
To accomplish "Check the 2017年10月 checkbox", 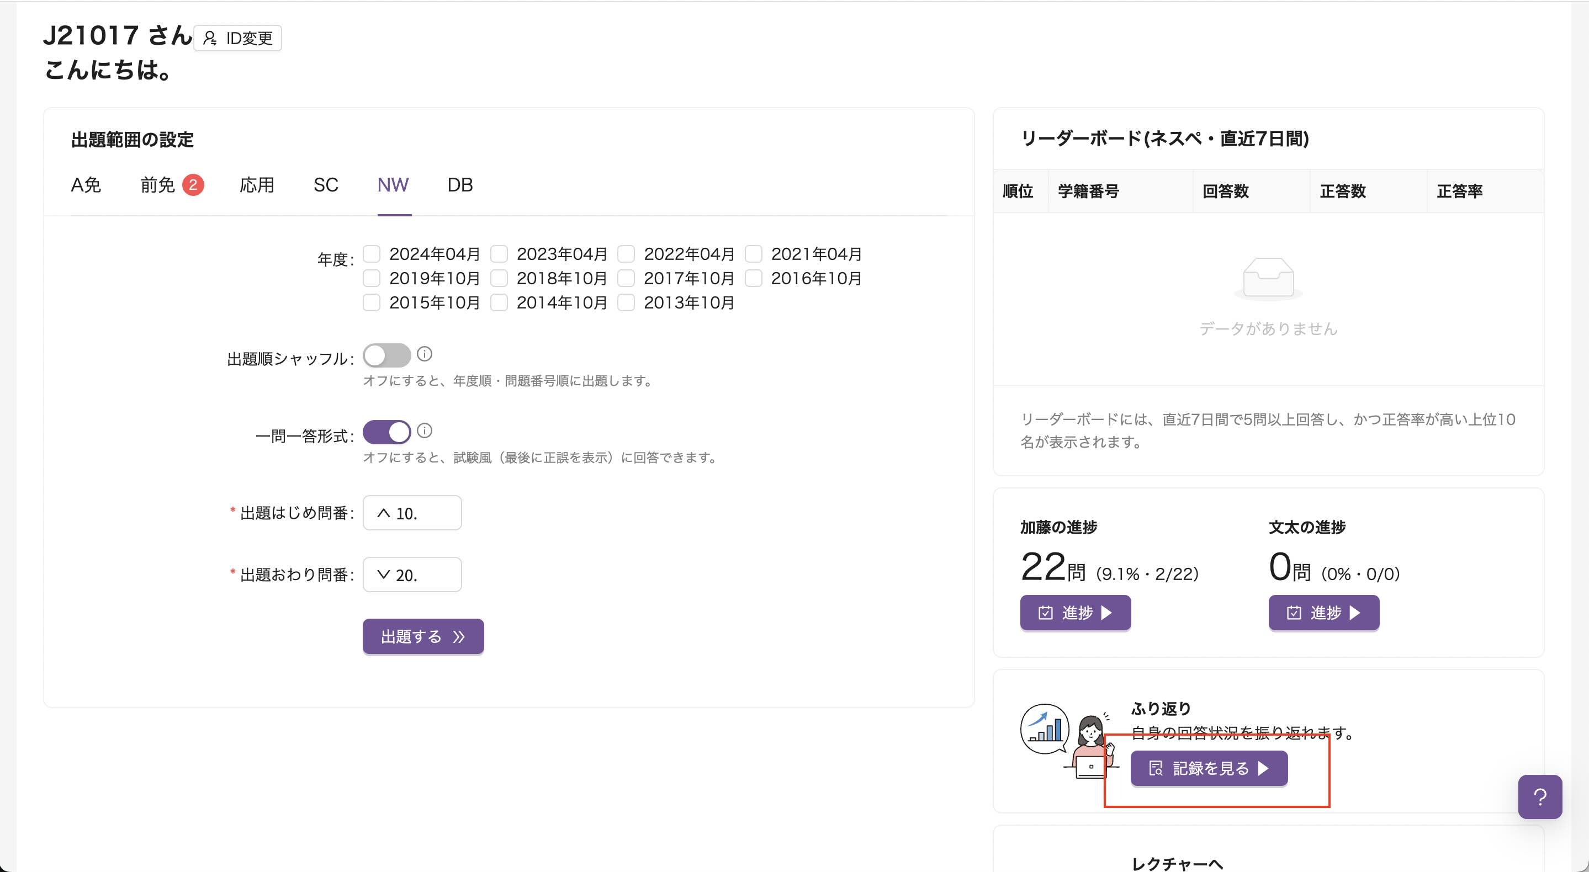I will [626, 278].
